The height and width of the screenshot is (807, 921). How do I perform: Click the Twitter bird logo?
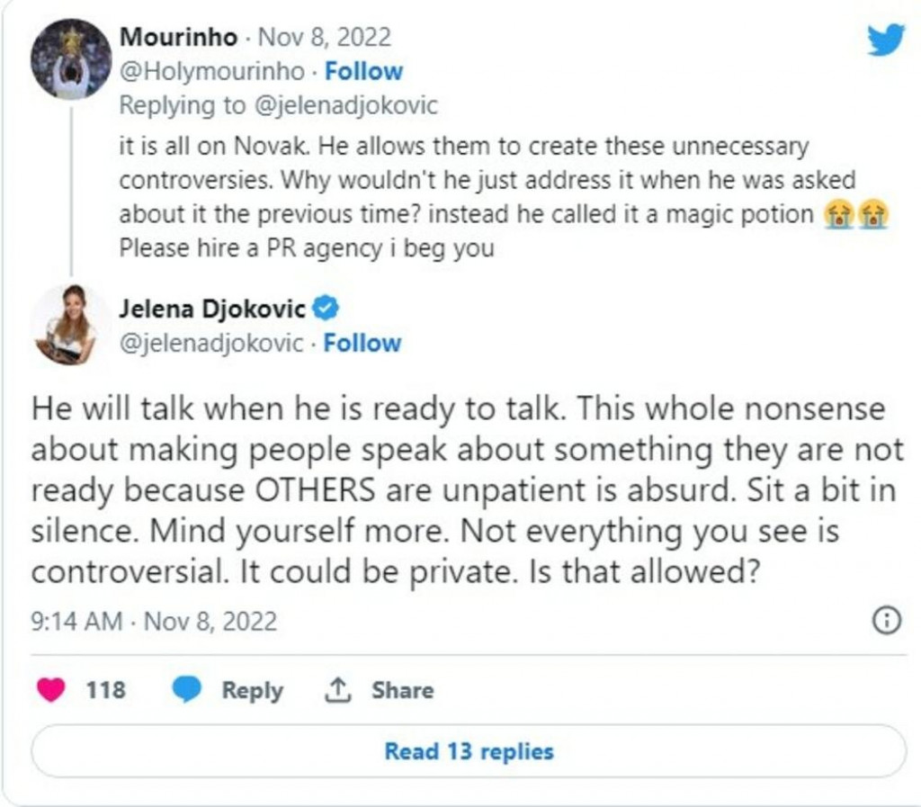(x=885, y=40)
